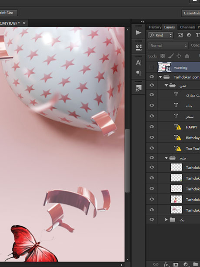Open the 3D panel cube icon
This screenshot has width=200, height=267.
click(x=138, y=47)
